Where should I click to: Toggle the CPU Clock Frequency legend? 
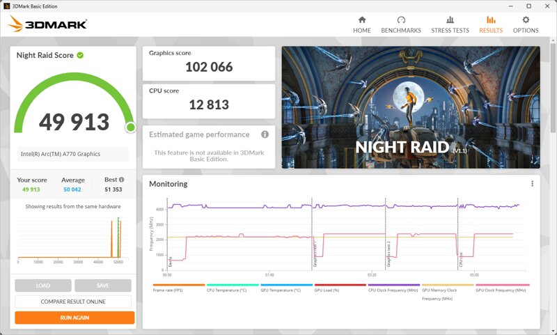coord(394,288)
